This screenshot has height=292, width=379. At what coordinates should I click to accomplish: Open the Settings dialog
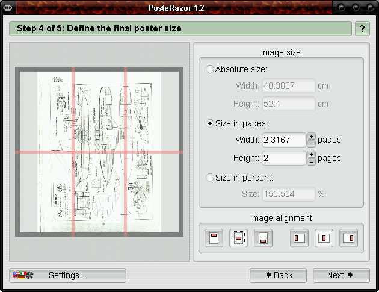coord(67,275)
